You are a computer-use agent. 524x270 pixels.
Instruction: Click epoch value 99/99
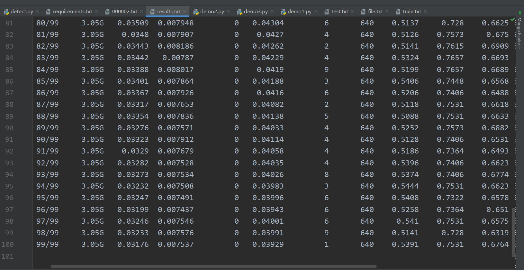click(48, 245)
